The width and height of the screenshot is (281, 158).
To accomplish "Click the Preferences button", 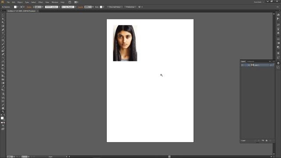I will (x=130, y=7).
